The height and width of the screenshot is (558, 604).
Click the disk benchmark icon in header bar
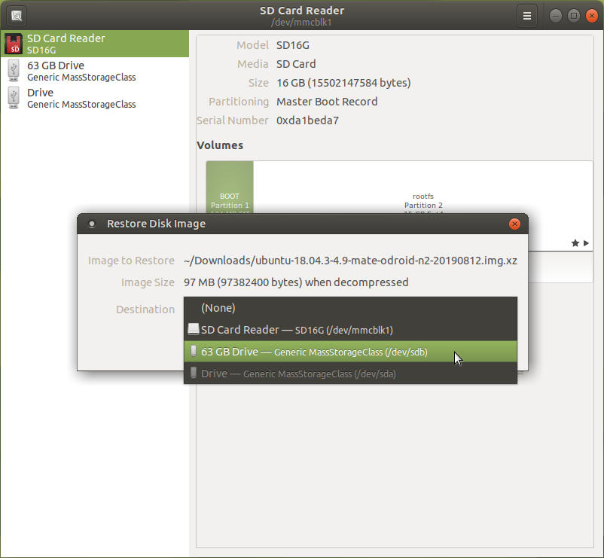17,15
